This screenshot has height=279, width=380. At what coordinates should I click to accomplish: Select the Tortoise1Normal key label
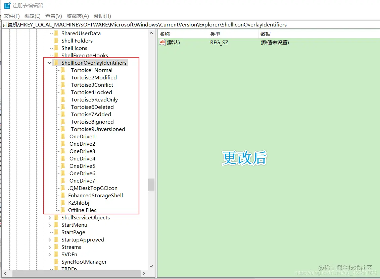pos(92,70)
